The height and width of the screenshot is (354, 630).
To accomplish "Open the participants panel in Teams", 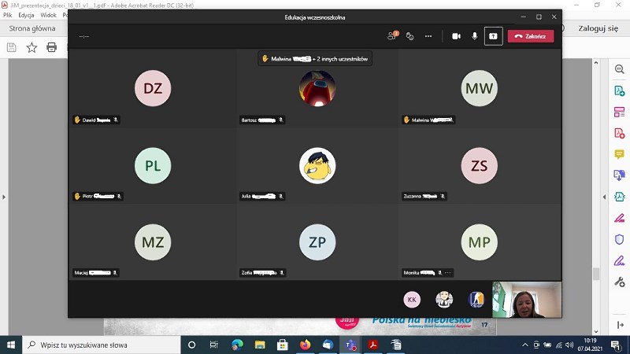I will tap(391, 36).
